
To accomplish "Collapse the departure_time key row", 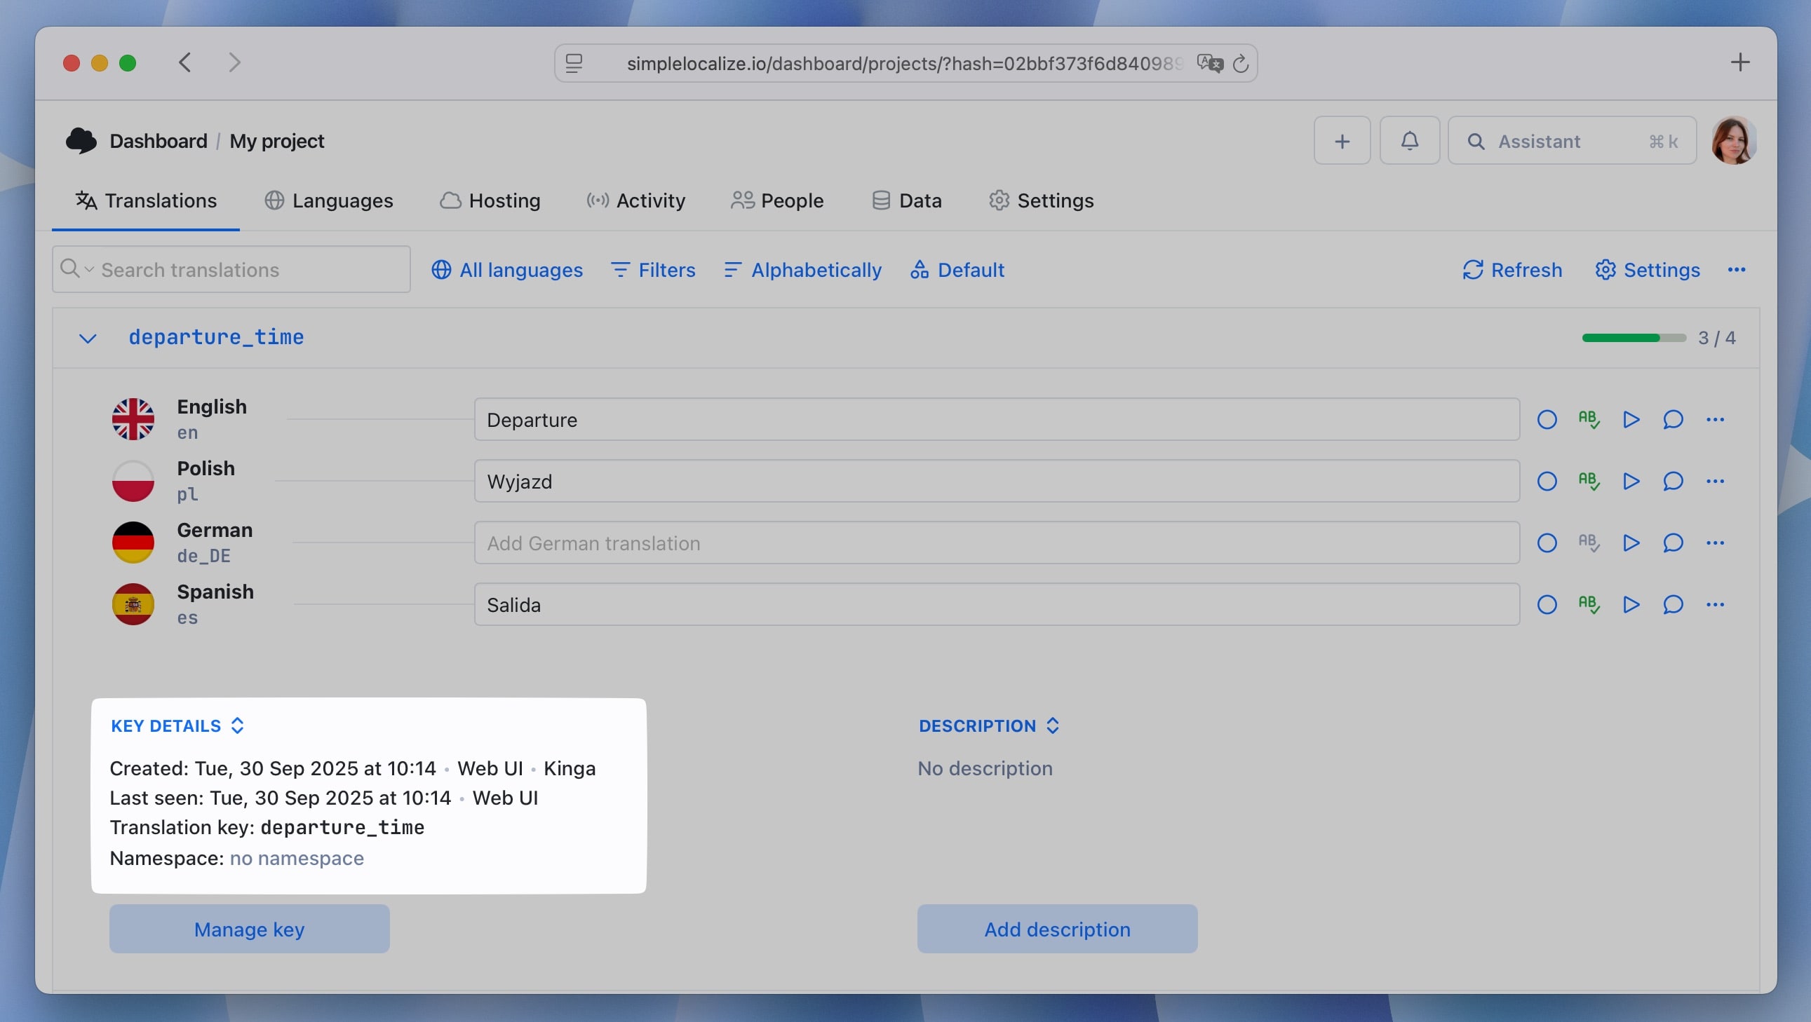I will pyautogui.click(x=88, y=338).
